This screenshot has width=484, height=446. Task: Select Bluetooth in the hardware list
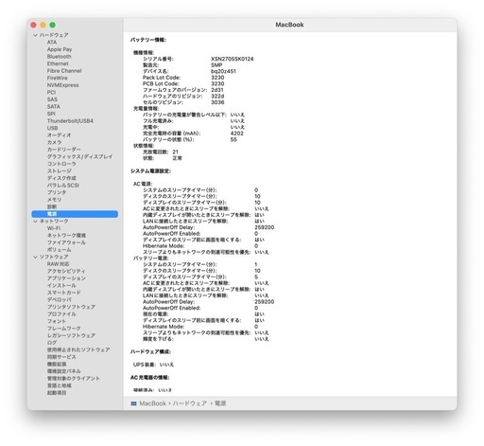click(59, 57)
